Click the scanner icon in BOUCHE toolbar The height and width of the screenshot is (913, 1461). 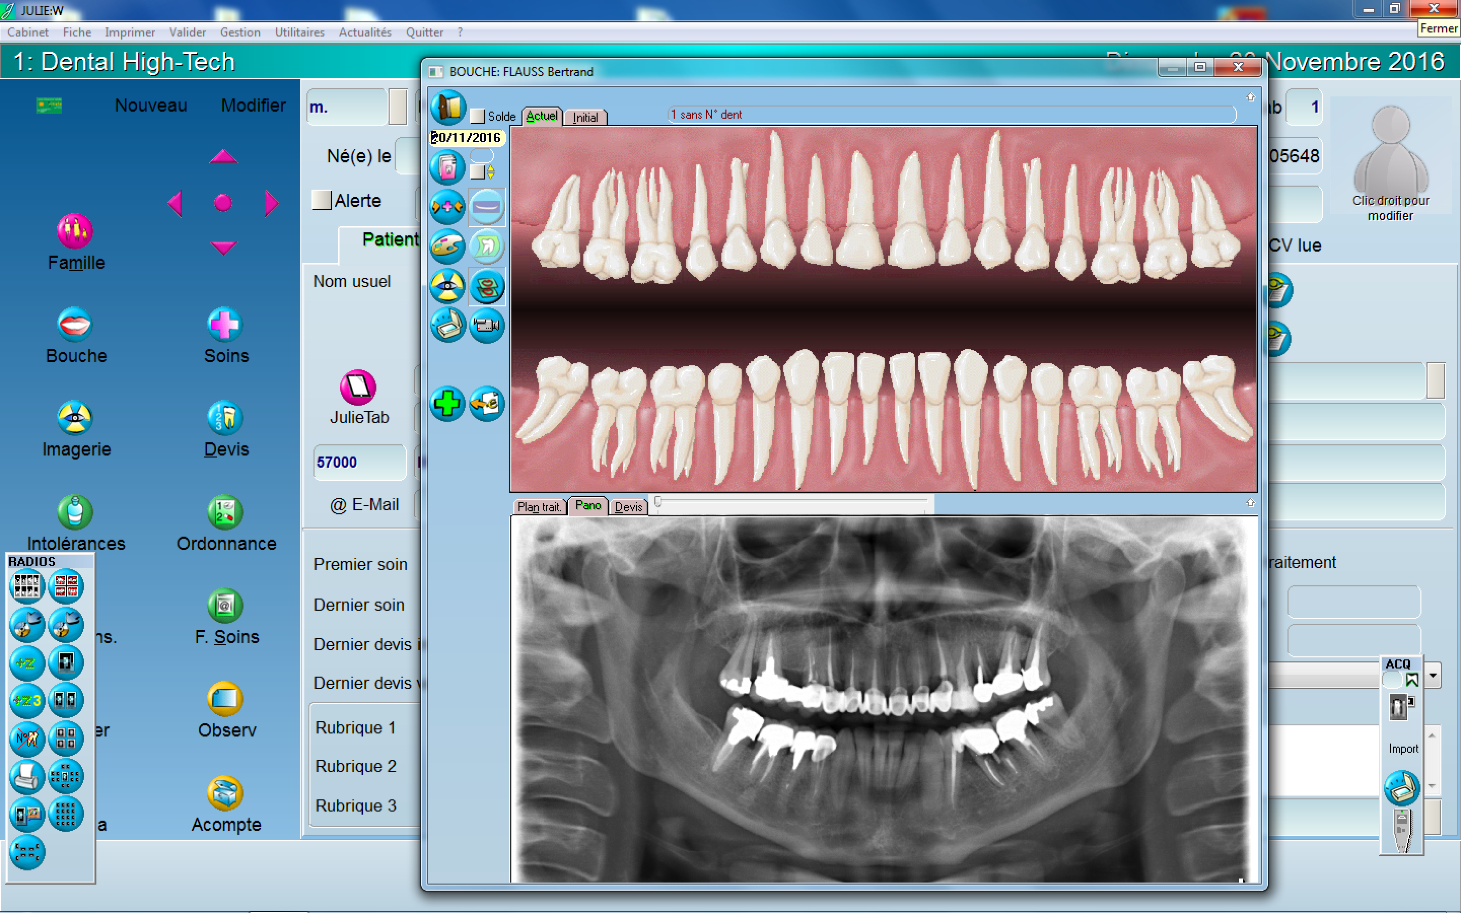[447, 326]
